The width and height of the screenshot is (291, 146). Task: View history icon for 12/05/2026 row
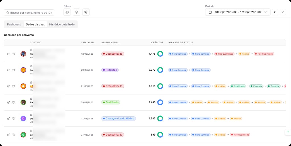click(x=14, y=54)
